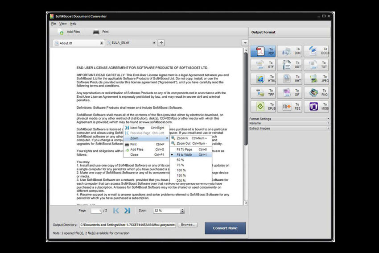
Task: Click the Add Files toolbar button
Action: click(69, 32)
